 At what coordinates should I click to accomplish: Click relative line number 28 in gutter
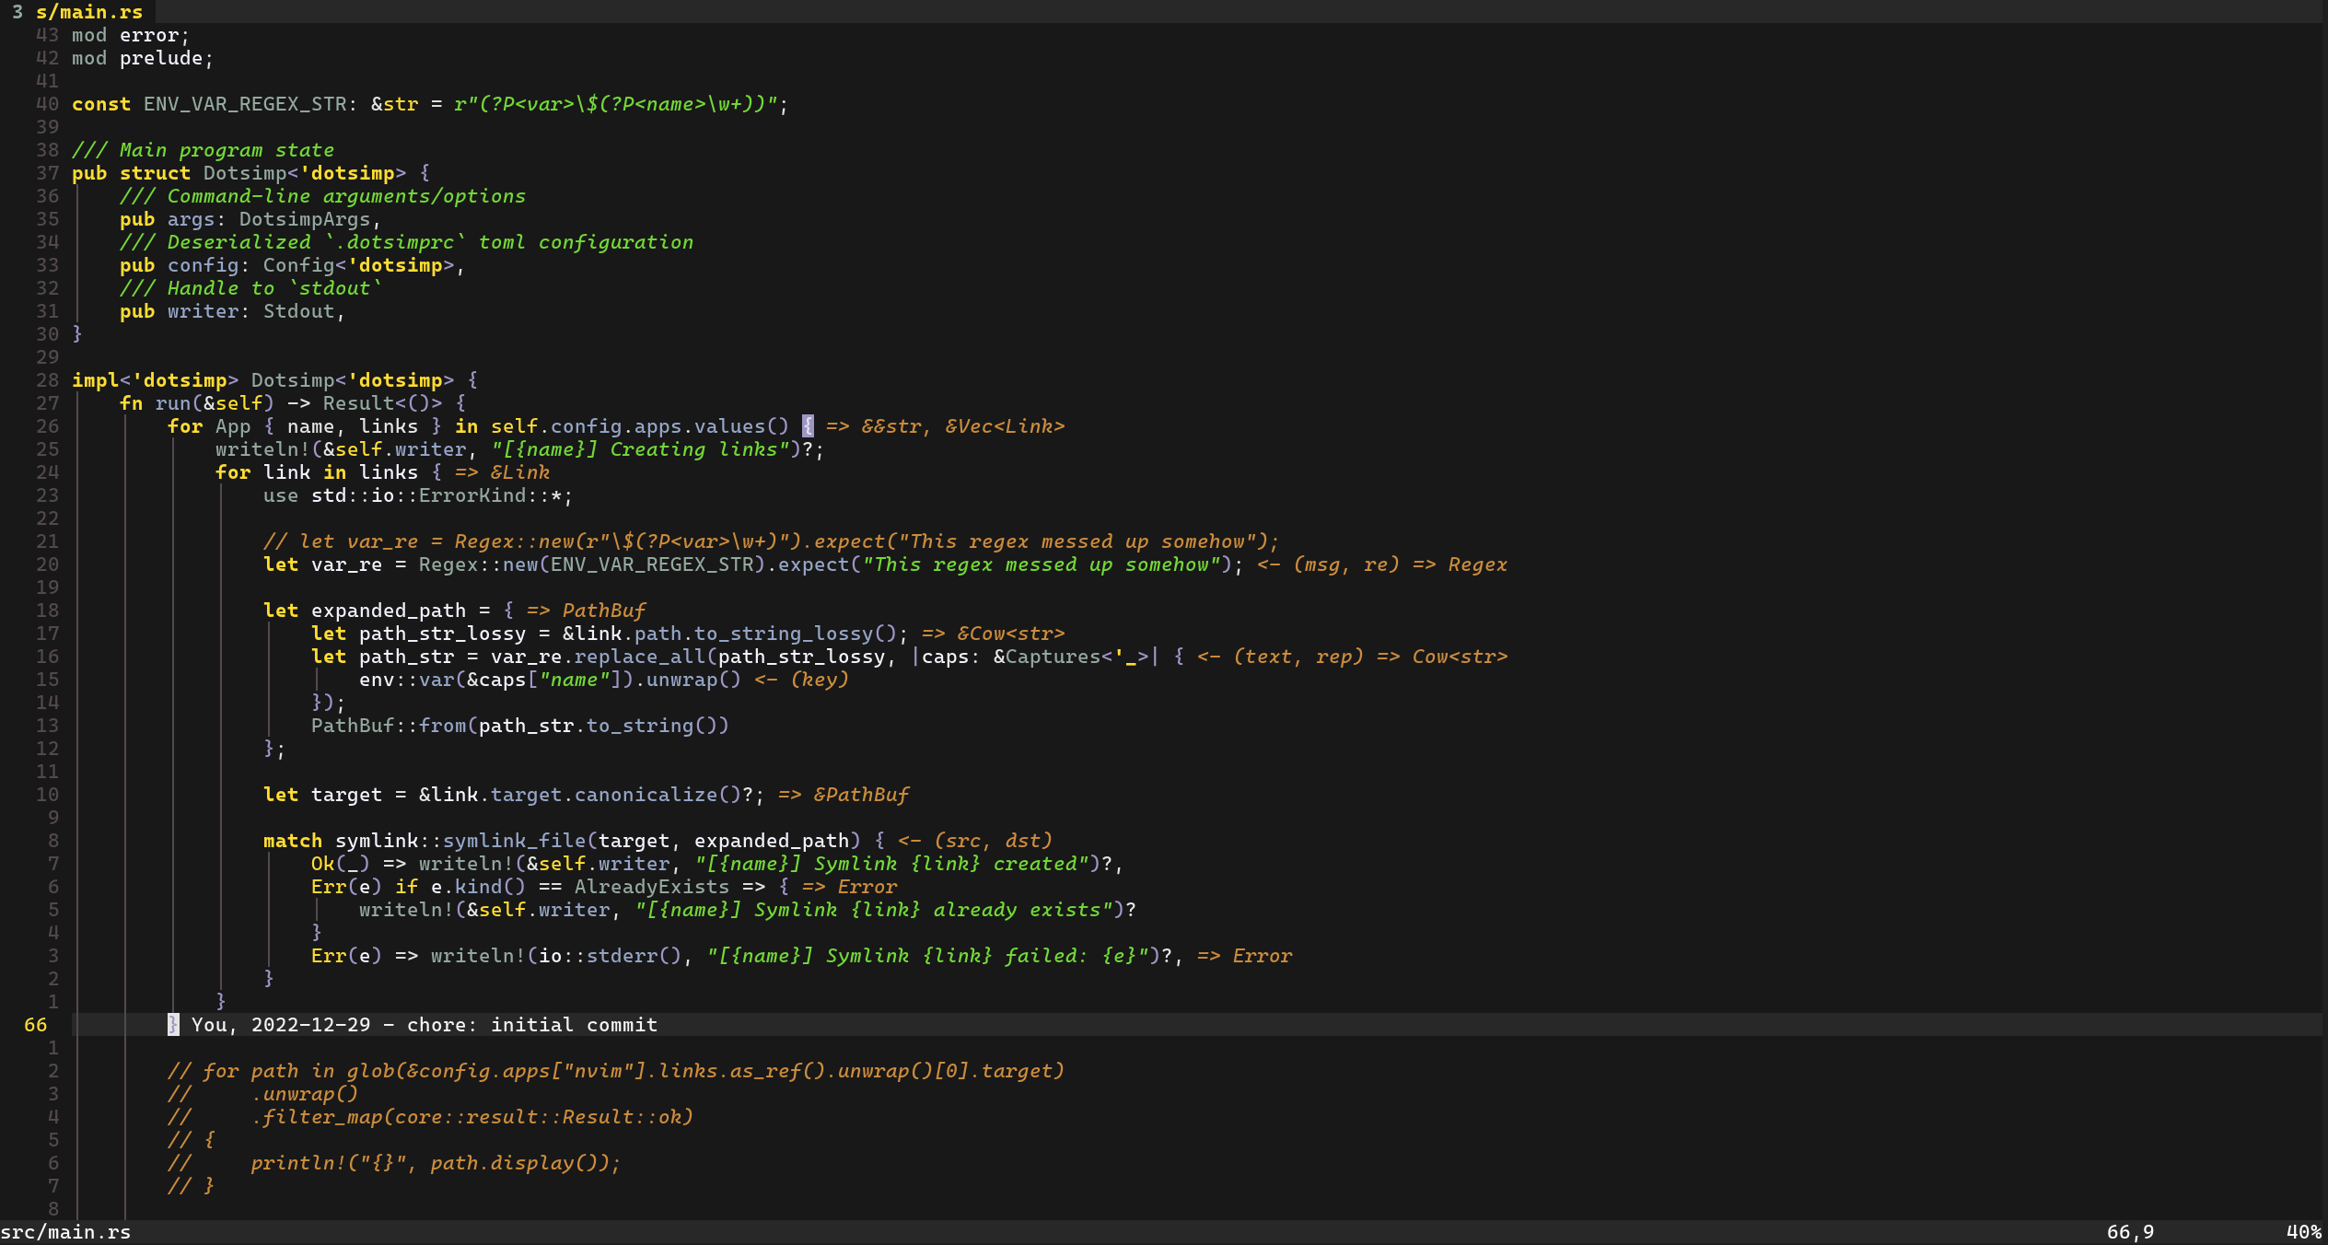pyautogui.click(x=47, y=380)
